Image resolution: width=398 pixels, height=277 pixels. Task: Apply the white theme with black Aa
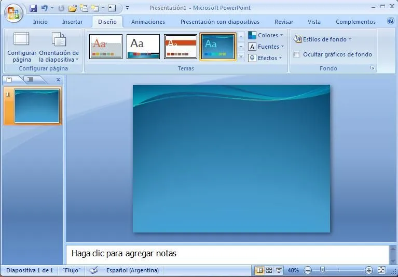pos(143,47)
